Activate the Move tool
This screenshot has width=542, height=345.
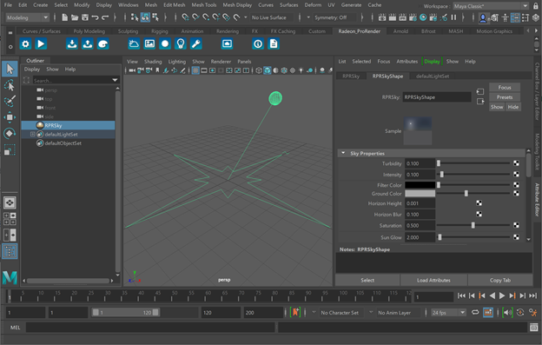point(10,117)
